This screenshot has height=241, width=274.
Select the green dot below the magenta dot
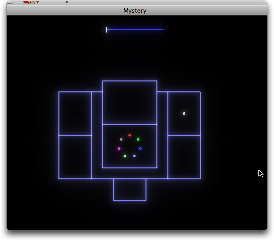[125, 156]
